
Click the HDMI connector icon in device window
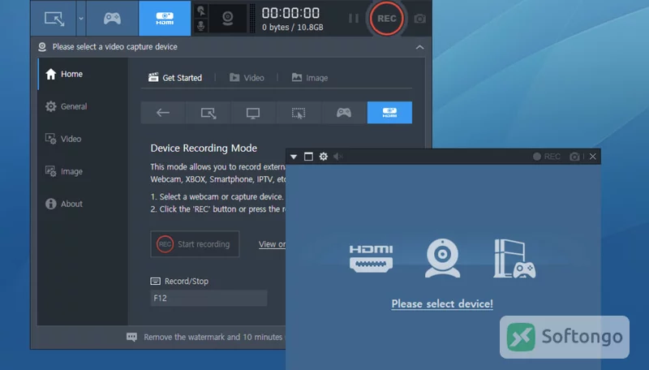[x=372, y=258]
